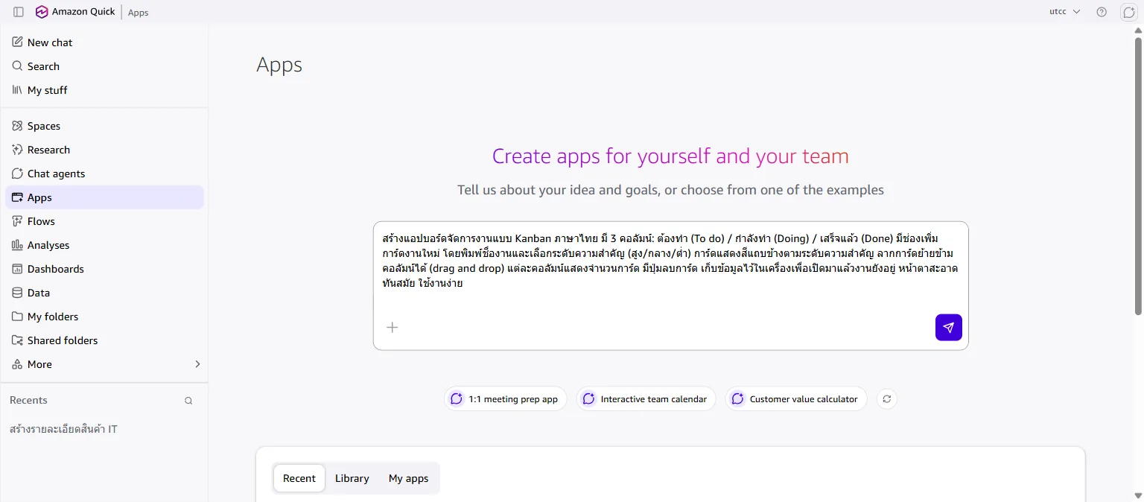Click the More icon in sidebar
1144x502 pixels.
coord(18,364)
